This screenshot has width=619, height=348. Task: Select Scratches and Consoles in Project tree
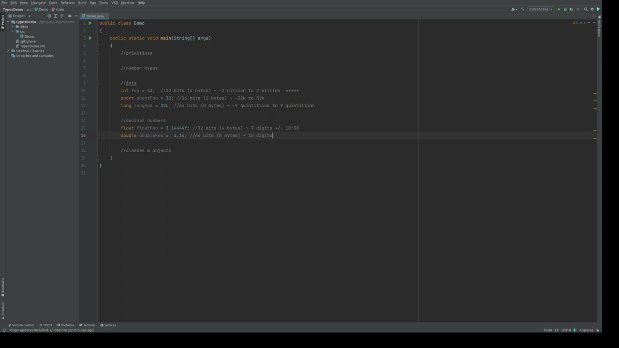(32, 56)
